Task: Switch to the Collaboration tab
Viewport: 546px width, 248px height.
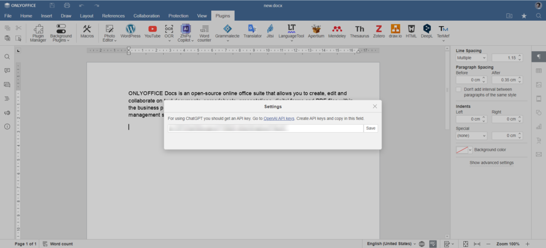Action: (146, 16)
